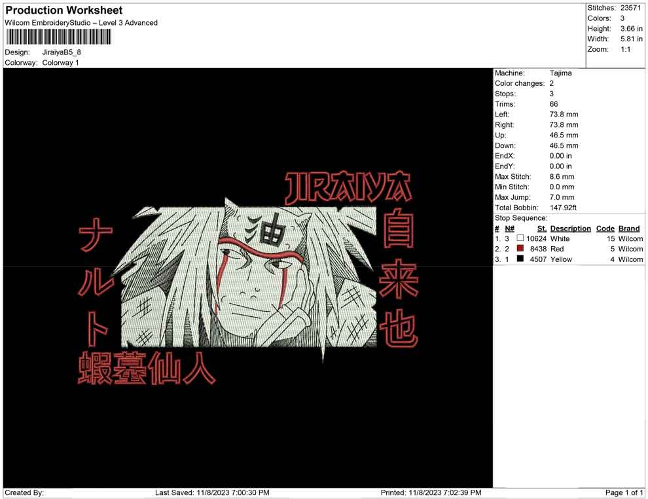This screenshot has height=499, width=648.
Task: Click the Color changes value 2
Action: coord(552,83)
